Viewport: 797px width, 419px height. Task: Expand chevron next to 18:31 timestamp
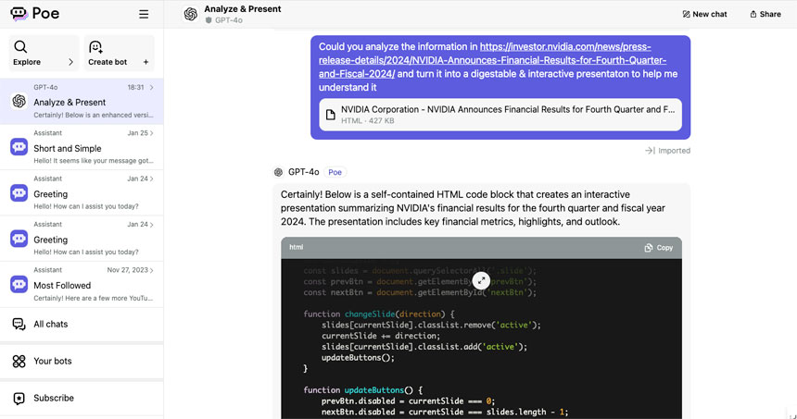pyautogui.click(x=151, y=87)
